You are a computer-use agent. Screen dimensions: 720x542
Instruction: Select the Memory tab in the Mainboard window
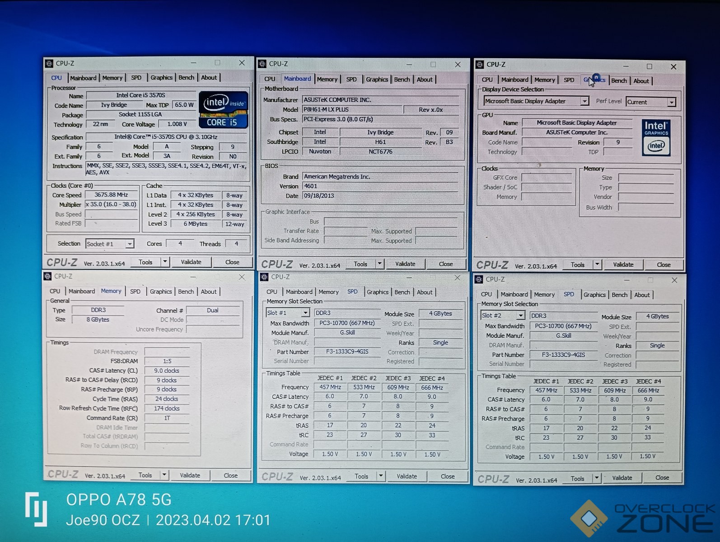[x=327, y=79]
